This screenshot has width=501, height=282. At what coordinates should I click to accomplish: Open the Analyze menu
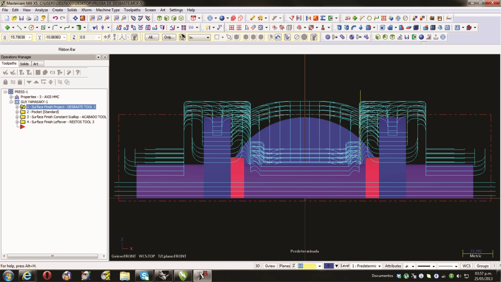click(x=41, y=10)
